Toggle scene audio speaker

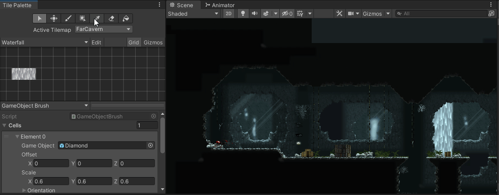pos(255,13)
